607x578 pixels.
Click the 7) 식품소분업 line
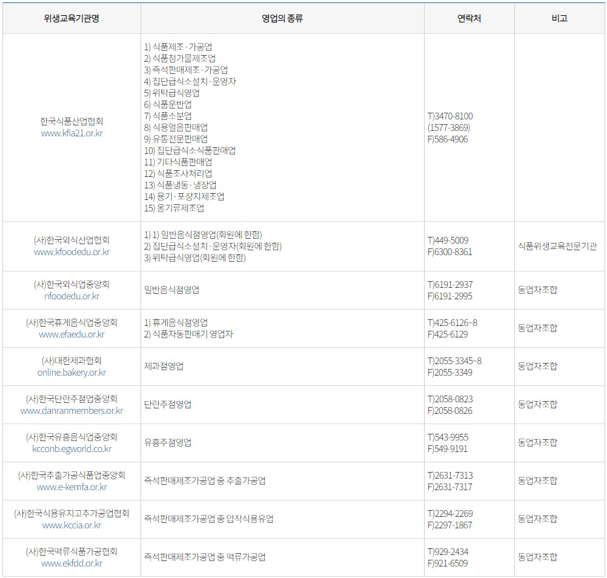(168, 116)
